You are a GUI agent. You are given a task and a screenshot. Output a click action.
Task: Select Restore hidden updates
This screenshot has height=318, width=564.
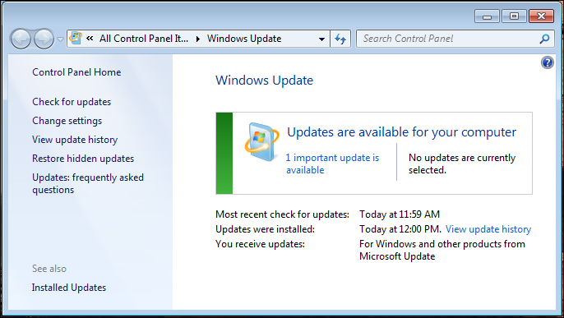tap(83, 159)
